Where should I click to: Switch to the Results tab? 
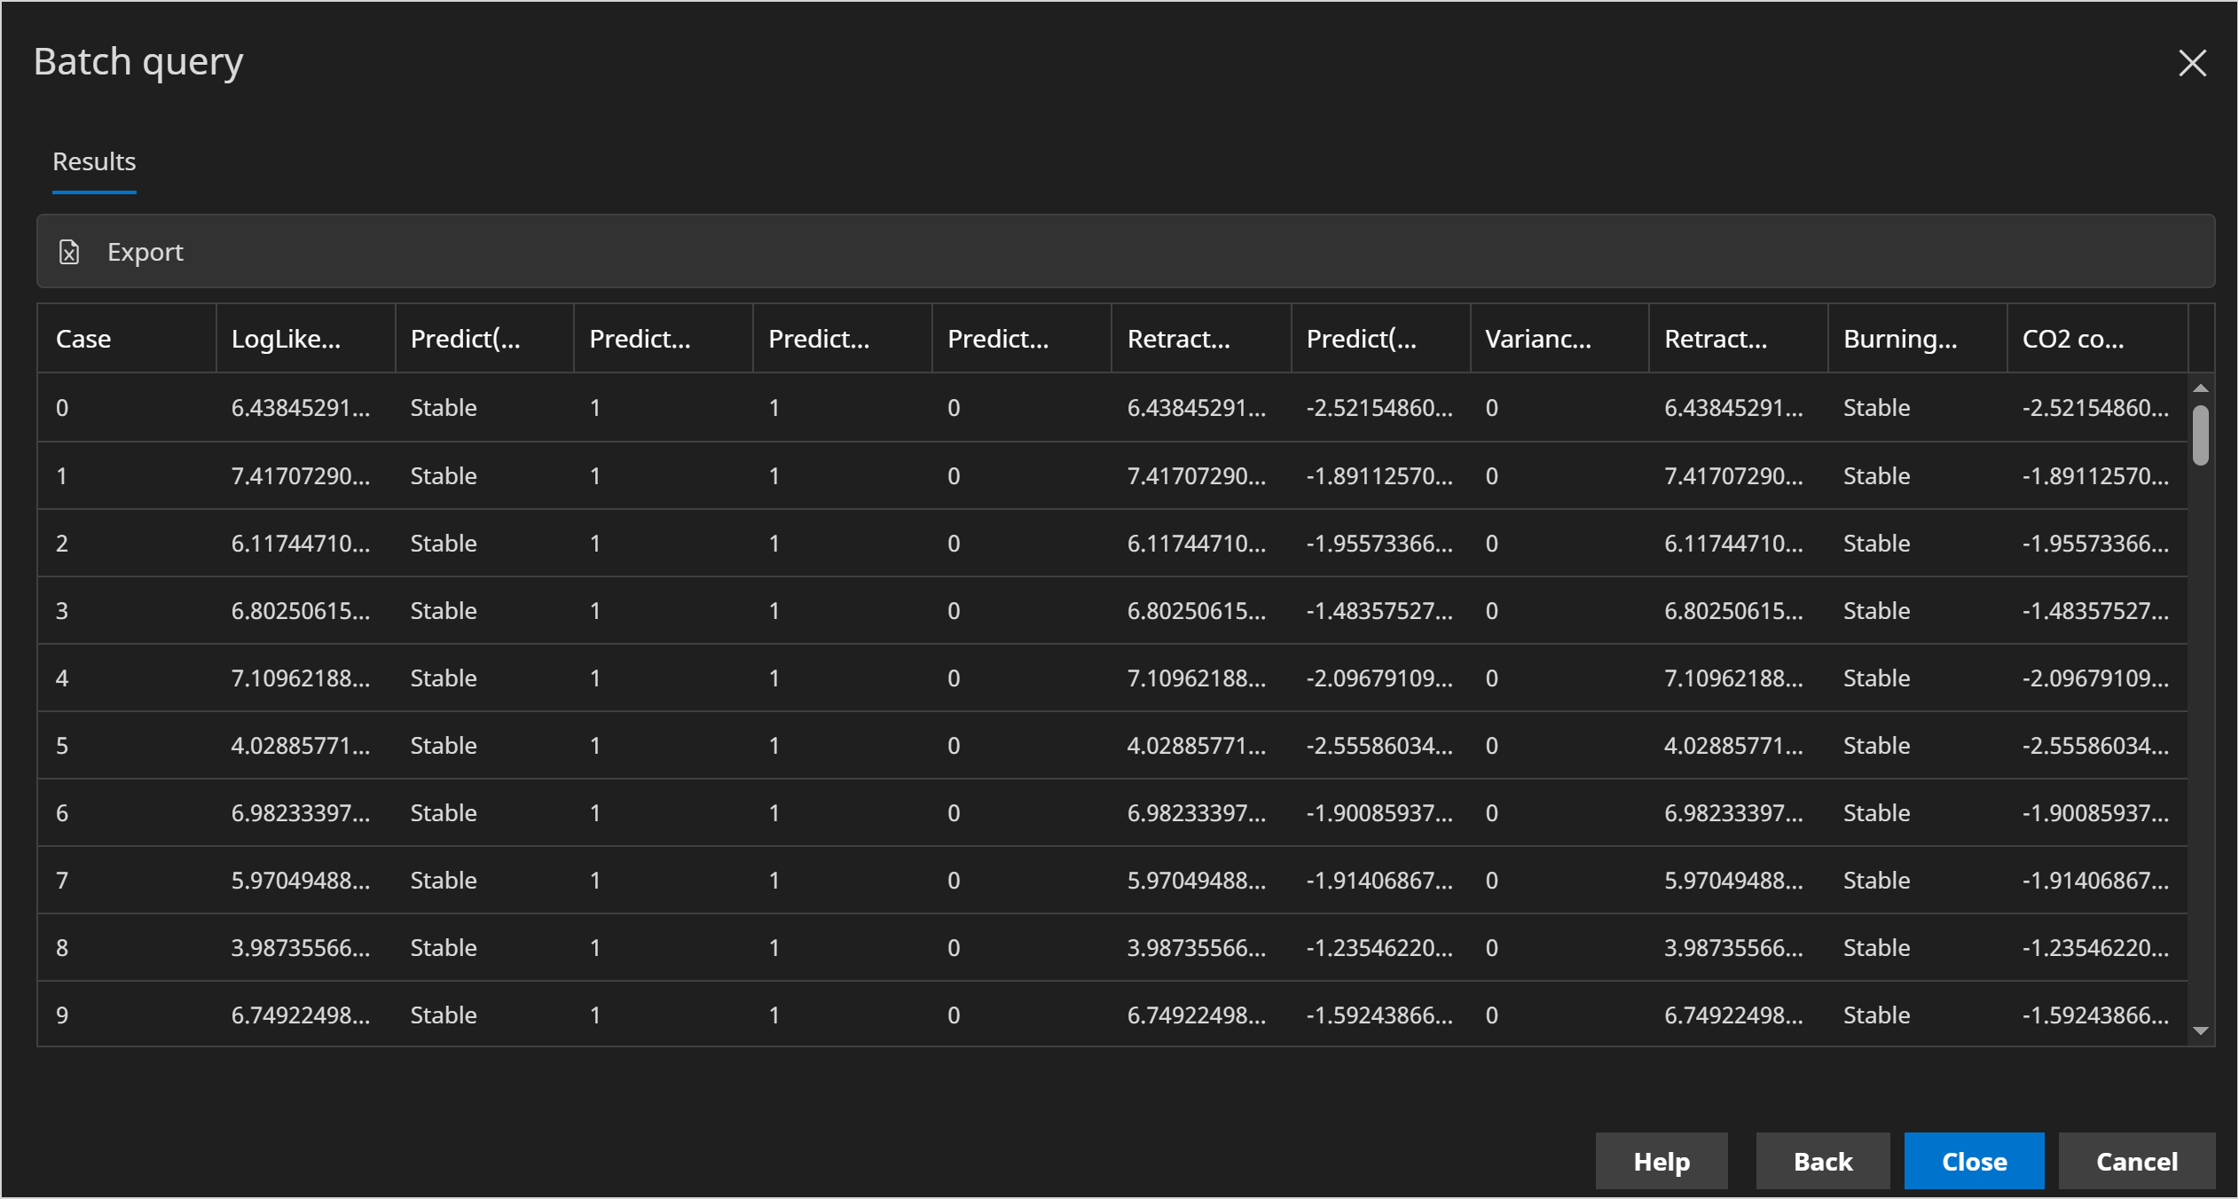94,162
